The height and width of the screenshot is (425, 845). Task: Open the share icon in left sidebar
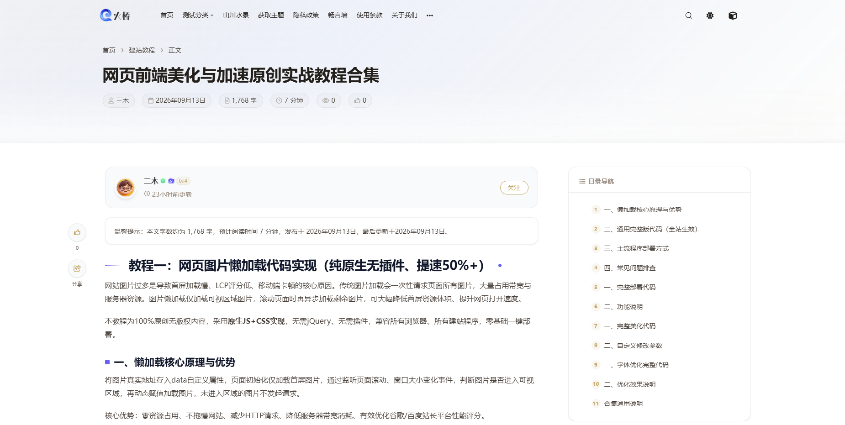[77, 268]
